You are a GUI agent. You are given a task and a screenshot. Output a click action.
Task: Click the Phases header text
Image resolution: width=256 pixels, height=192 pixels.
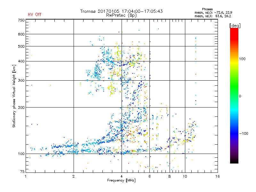pyautogui.click(x=207, y=9)
